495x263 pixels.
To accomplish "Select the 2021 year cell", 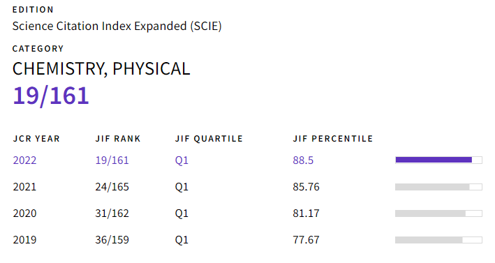I will [x=24, y=187].
